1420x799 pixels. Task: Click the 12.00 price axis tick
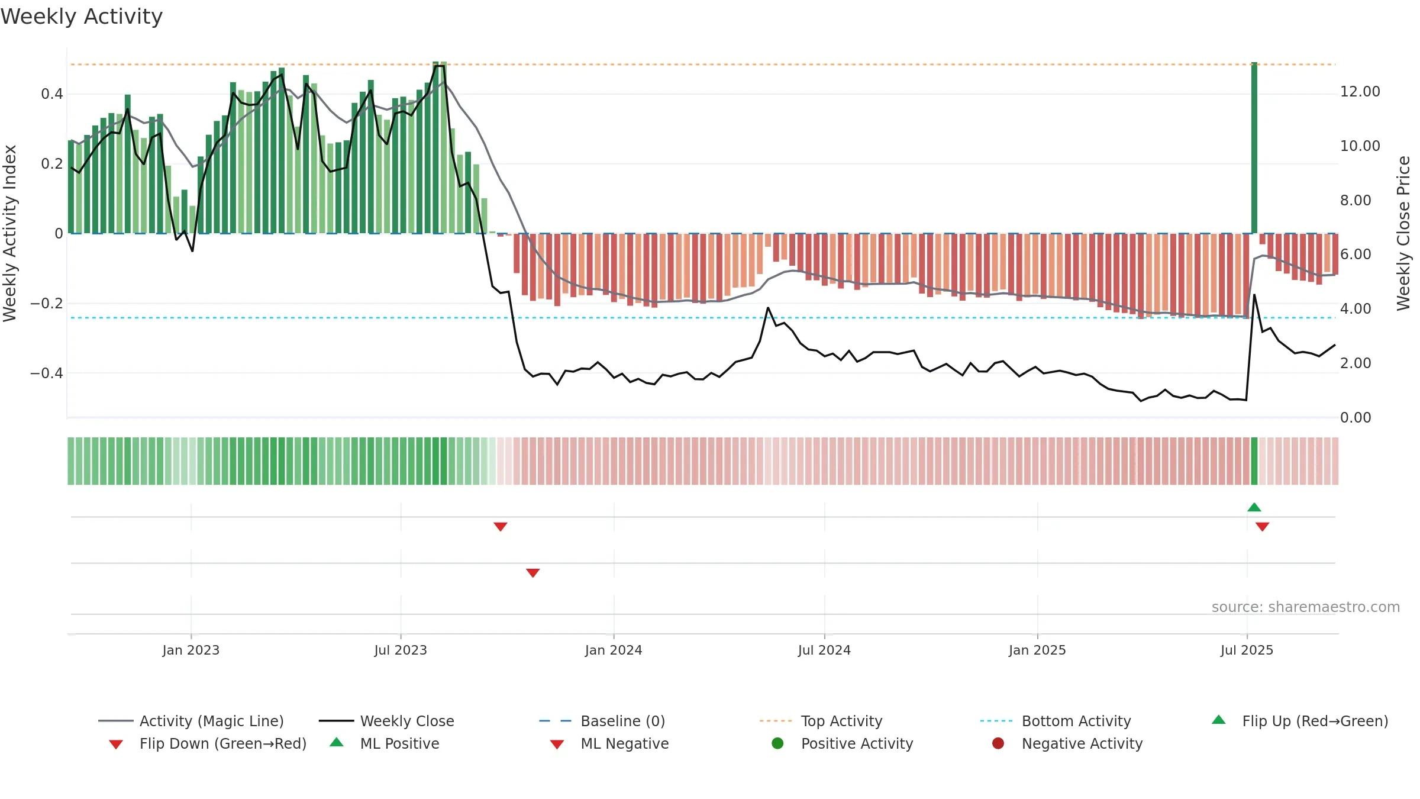tap(1360, 92)
